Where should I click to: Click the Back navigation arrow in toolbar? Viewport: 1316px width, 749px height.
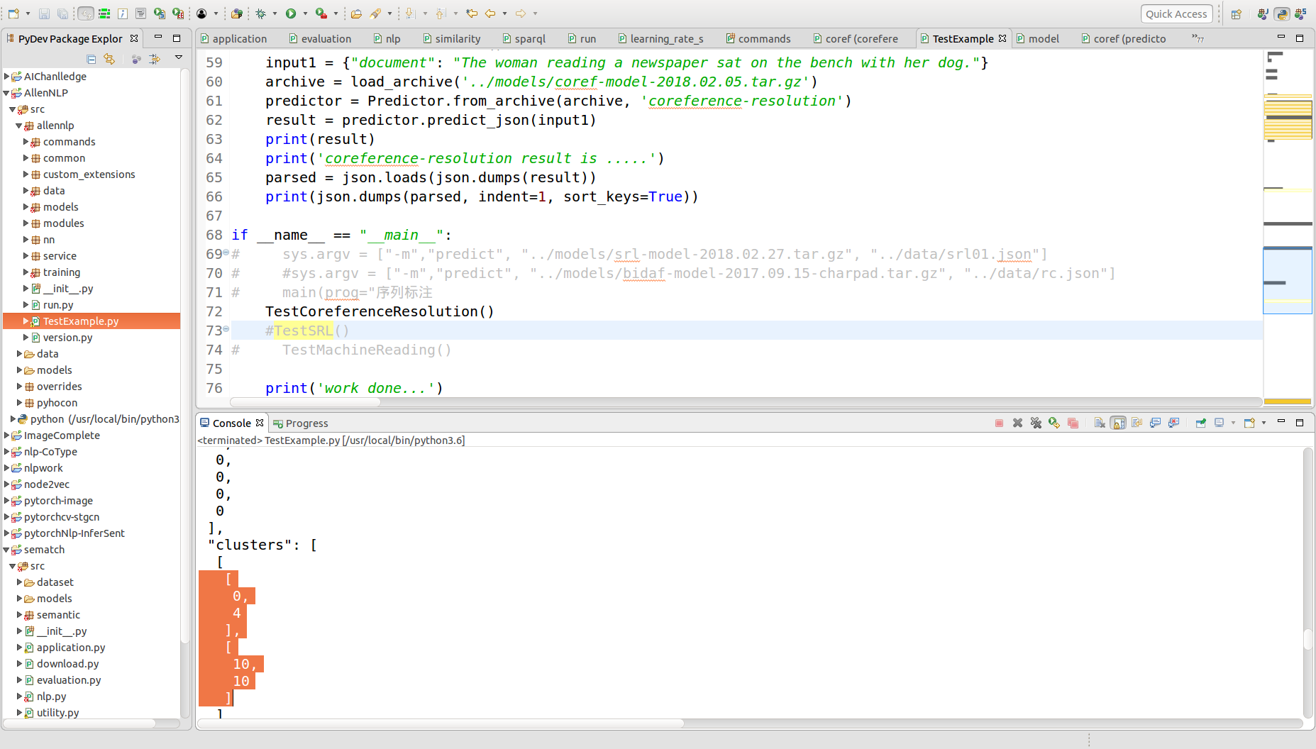[490, 13]
